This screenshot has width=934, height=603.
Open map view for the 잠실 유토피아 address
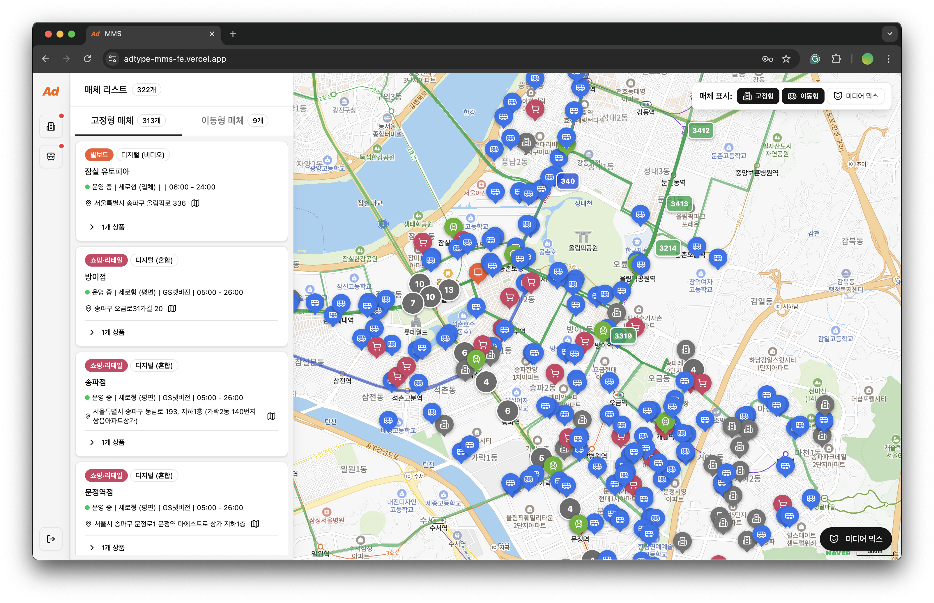195,203
